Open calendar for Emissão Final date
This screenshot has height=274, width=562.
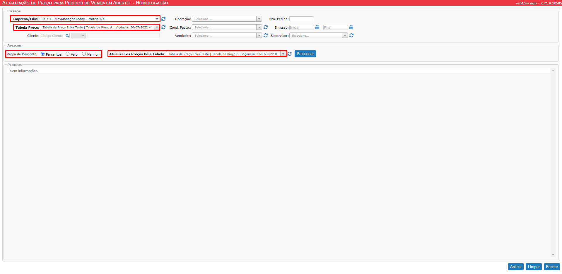pos(351,27)
